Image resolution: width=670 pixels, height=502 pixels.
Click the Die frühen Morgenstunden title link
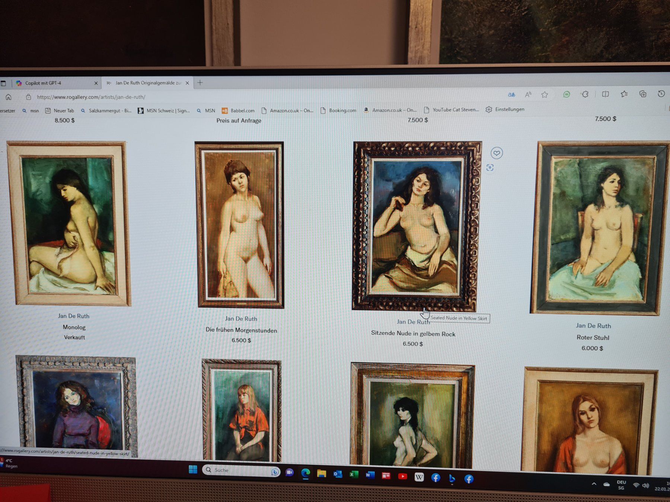(241, 330)
